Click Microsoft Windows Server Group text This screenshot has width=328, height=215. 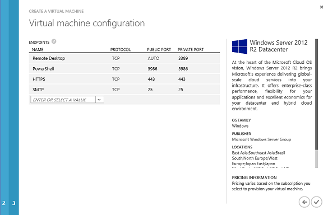coord(261,139)
